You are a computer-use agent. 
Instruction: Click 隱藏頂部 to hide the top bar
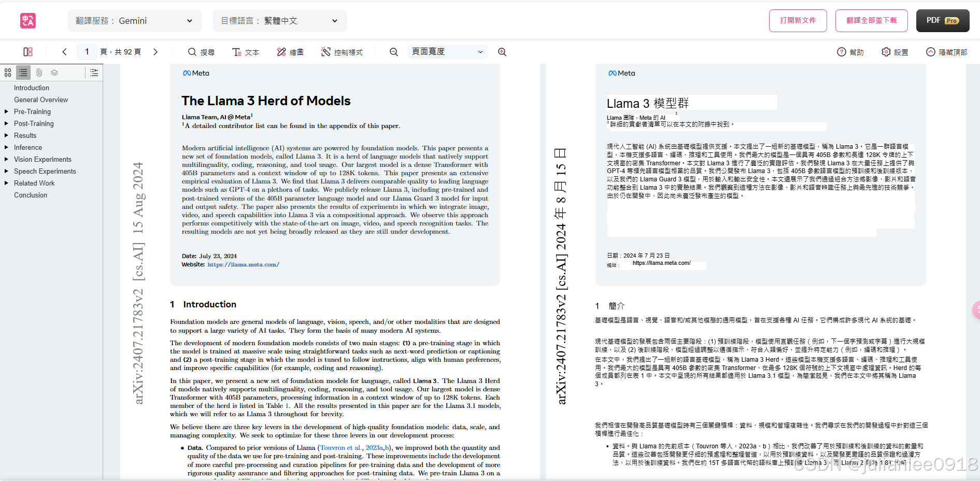[947, 52]
